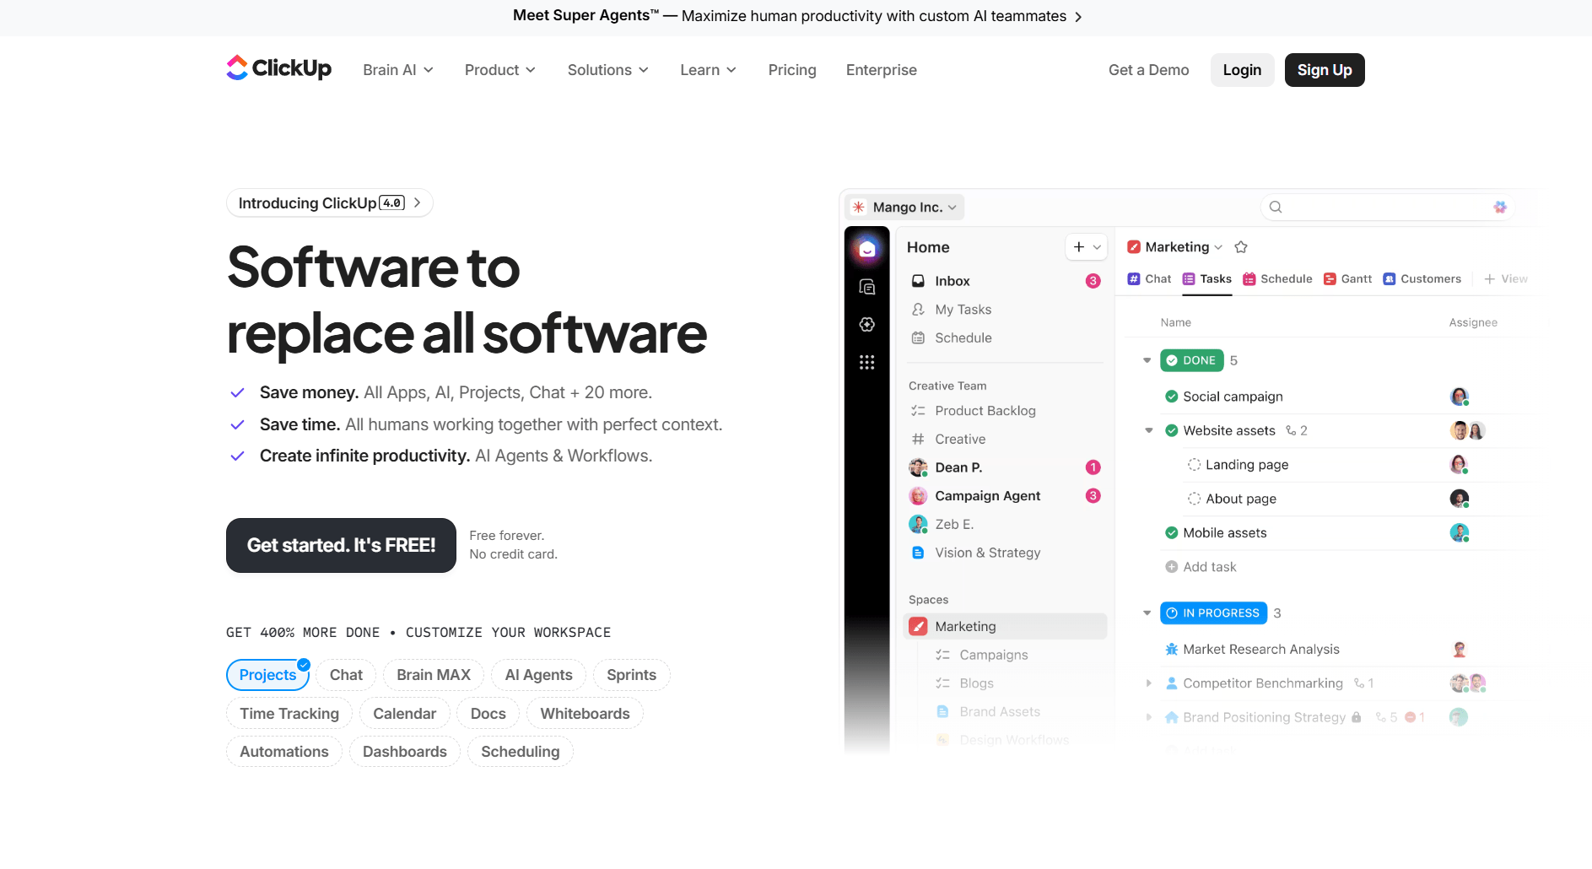Viewport: 1592px width, 869px height.
Task: Toggle Website assets task complete check
Action: (x=1172, y=430)
